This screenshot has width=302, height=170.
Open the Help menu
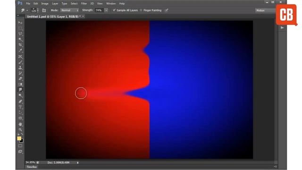coord(122,3)
